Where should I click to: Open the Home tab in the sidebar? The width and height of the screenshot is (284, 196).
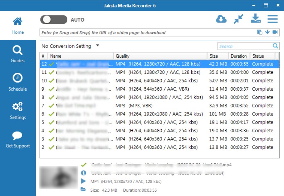18,26
